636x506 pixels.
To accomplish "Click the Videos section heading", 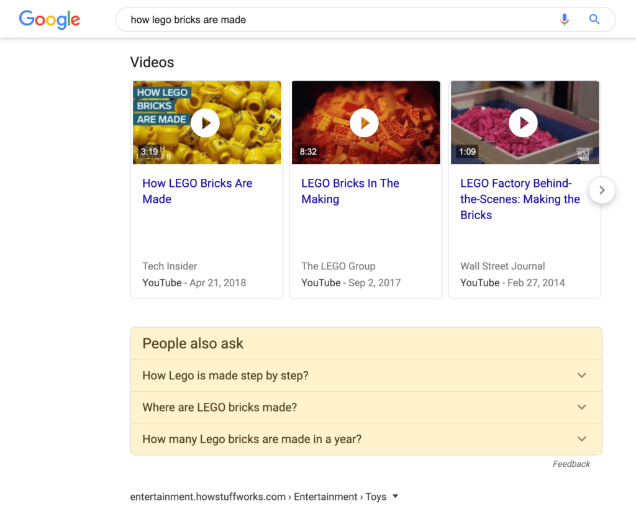I will pos(152,63).
